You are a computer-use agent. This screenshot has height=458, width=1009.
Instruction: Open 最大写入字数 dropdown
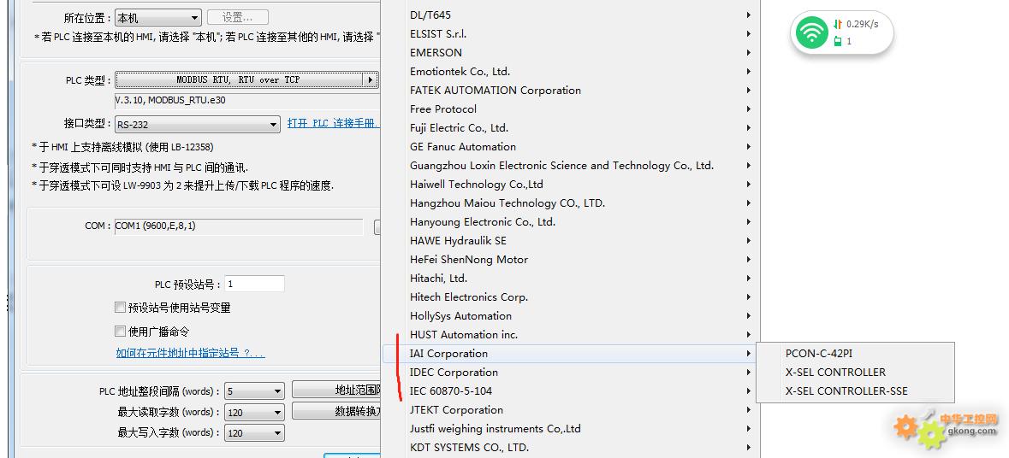(254, 433)
